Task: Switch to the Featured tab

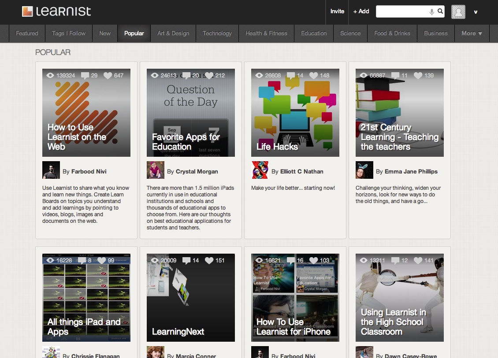Action: tap(27, 33)
